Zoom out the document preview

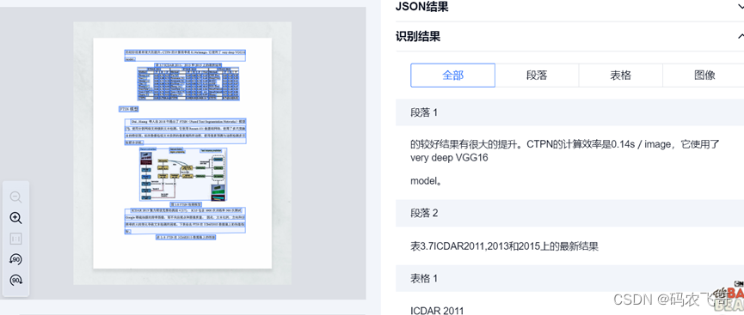15,197
